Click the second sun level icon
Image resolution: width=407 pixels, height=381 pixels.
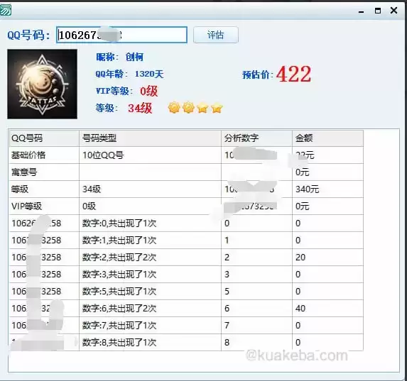(x=188, y=107)
